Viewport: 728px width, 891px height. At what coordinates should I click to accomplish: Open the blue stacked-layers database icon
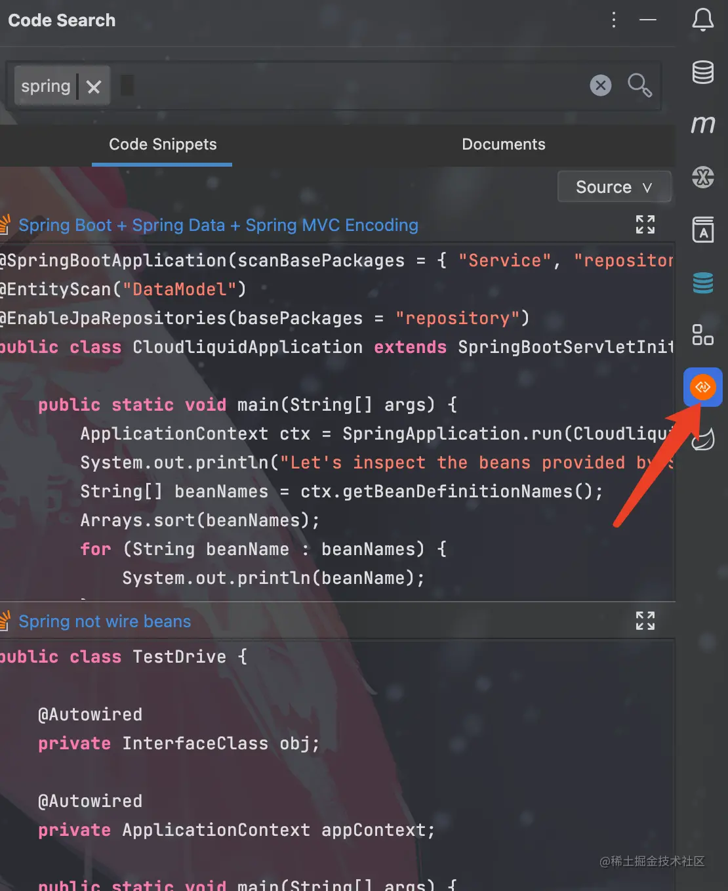(703, 283)
